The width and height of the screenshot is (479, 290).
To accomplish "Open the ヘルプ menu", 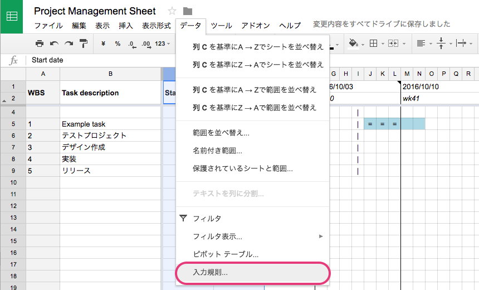I will point(290,26).
